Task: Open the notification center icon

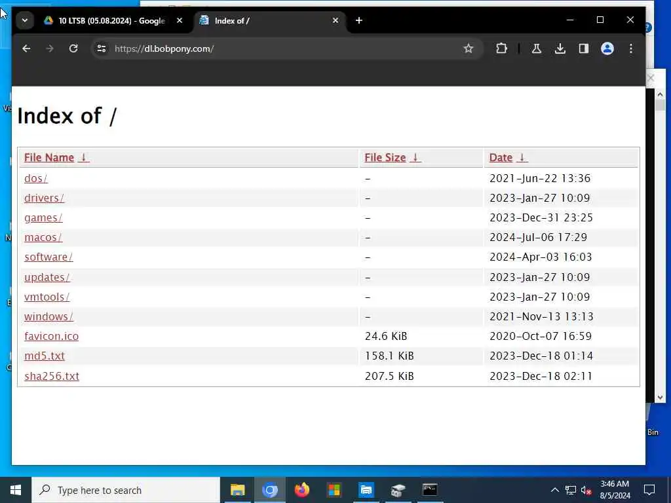Action: pyautogui.click(x=649, y=490)
